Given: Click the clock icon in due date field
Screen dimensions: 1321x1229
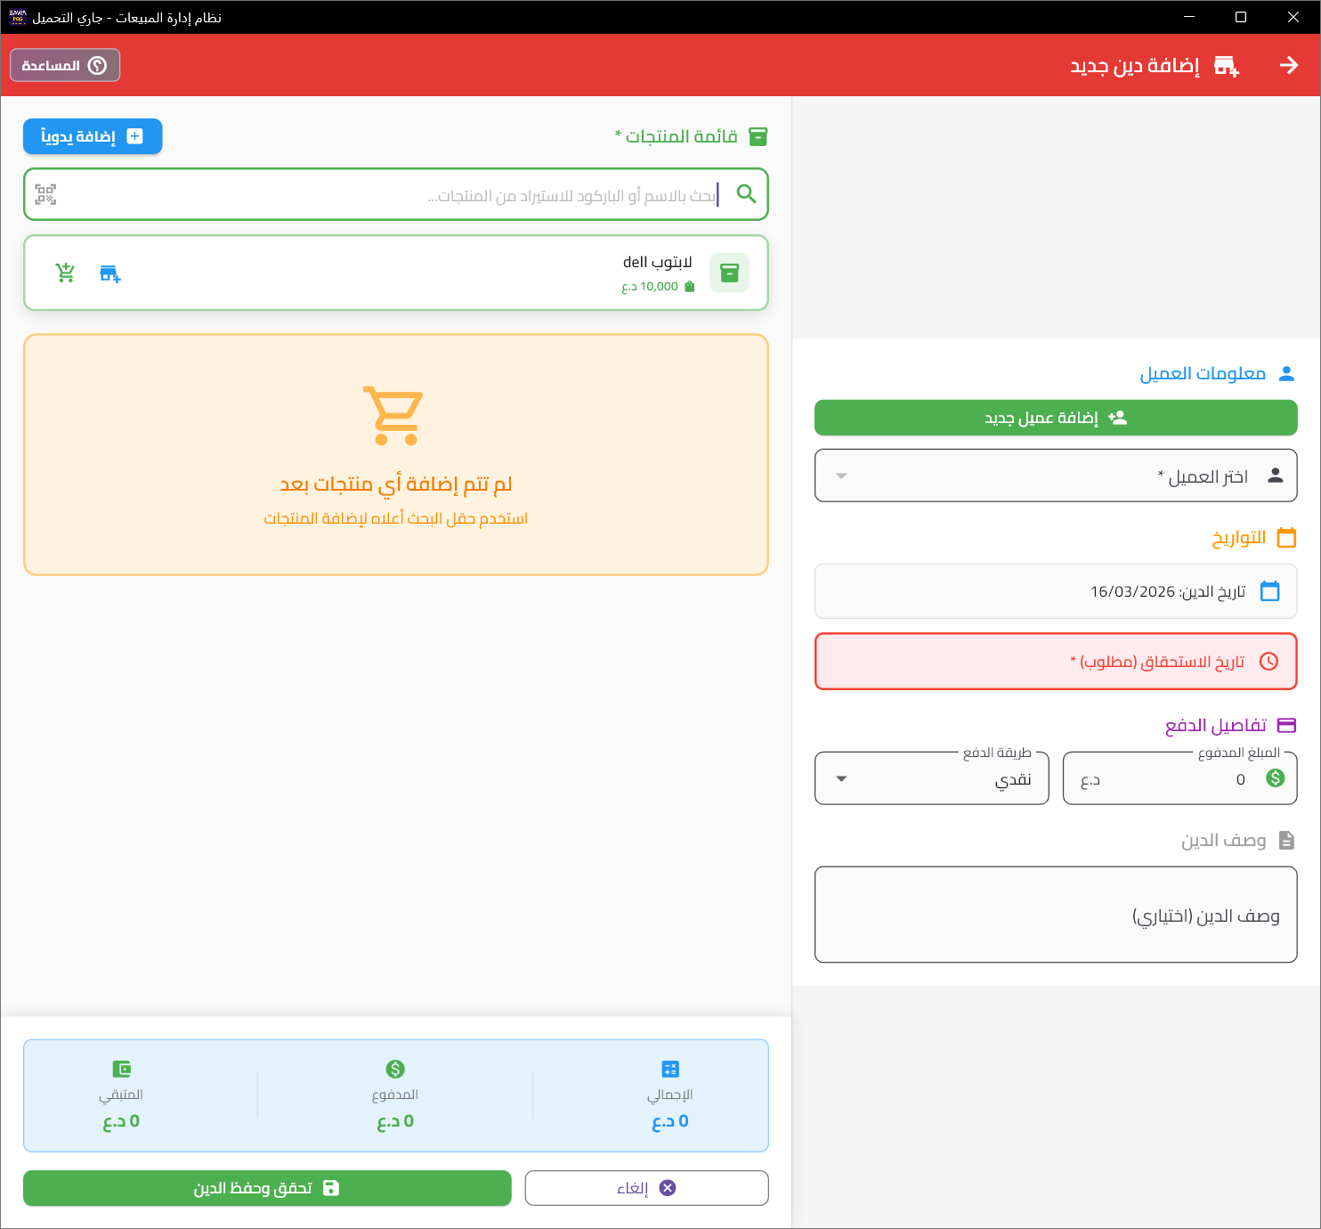Looking at the screenshot, I should (1269, 661).
